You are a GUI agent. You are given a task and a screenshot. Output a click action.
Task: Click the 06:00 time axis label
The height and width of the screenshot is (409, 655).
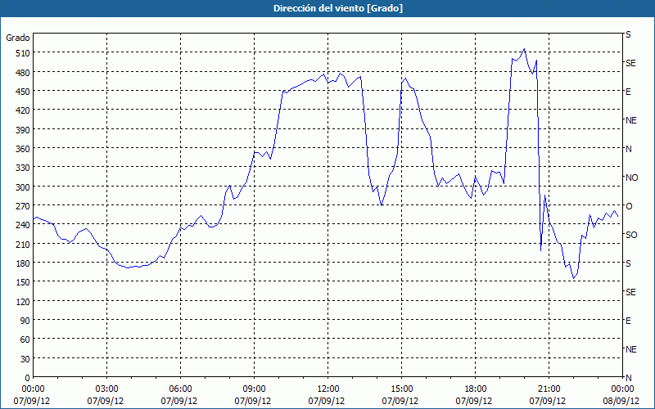pyautogui.click(x=180, y=389)
